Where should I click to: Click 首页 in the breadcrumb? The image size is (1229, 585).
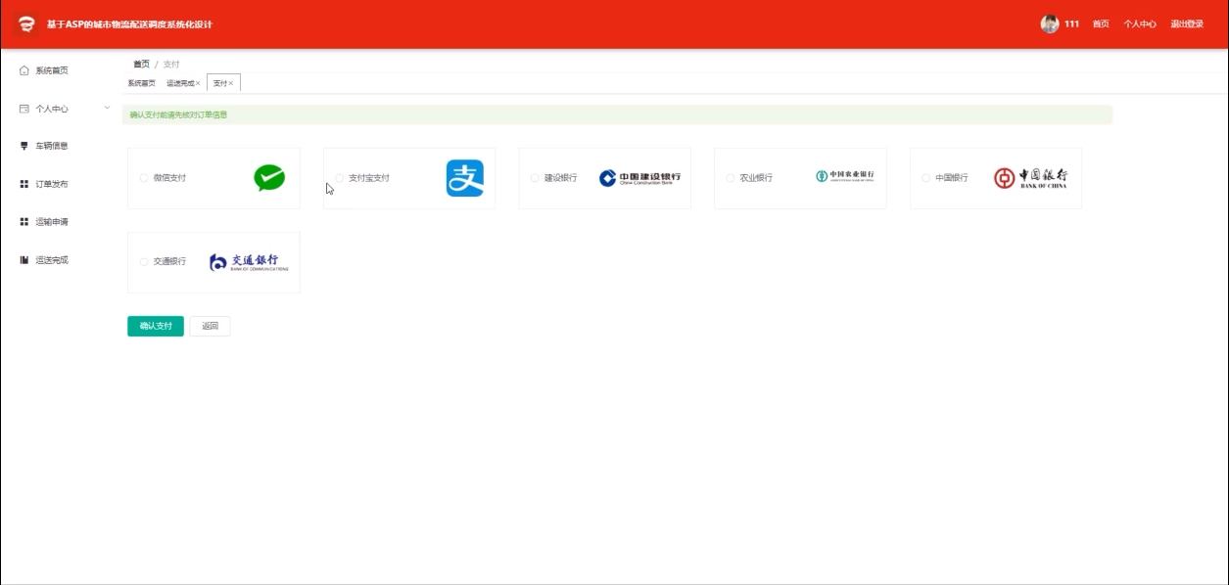tap(142, 64)
